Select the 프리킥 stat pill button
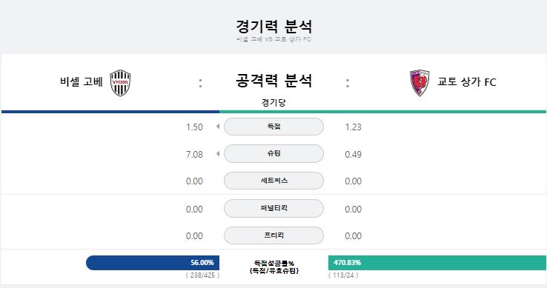Screen dimensions: 547x288 pos(273,235)
